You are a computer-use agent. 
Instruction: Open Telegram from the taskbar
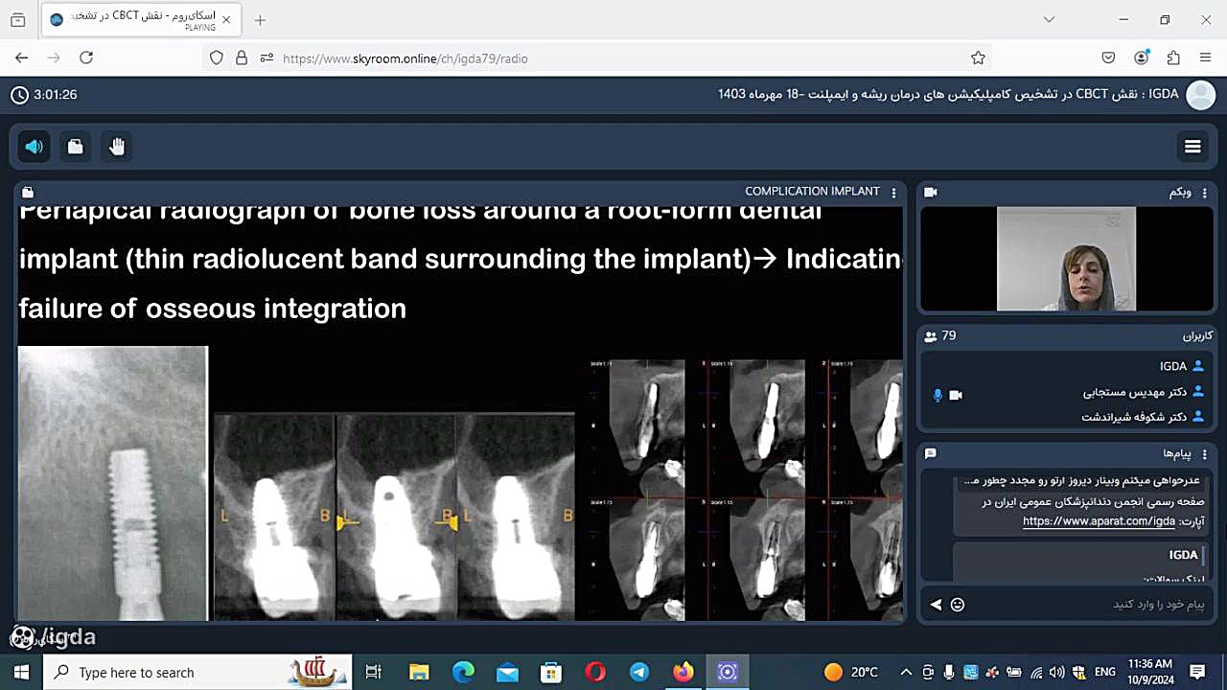pyautogui.click(x=639, y=673)
